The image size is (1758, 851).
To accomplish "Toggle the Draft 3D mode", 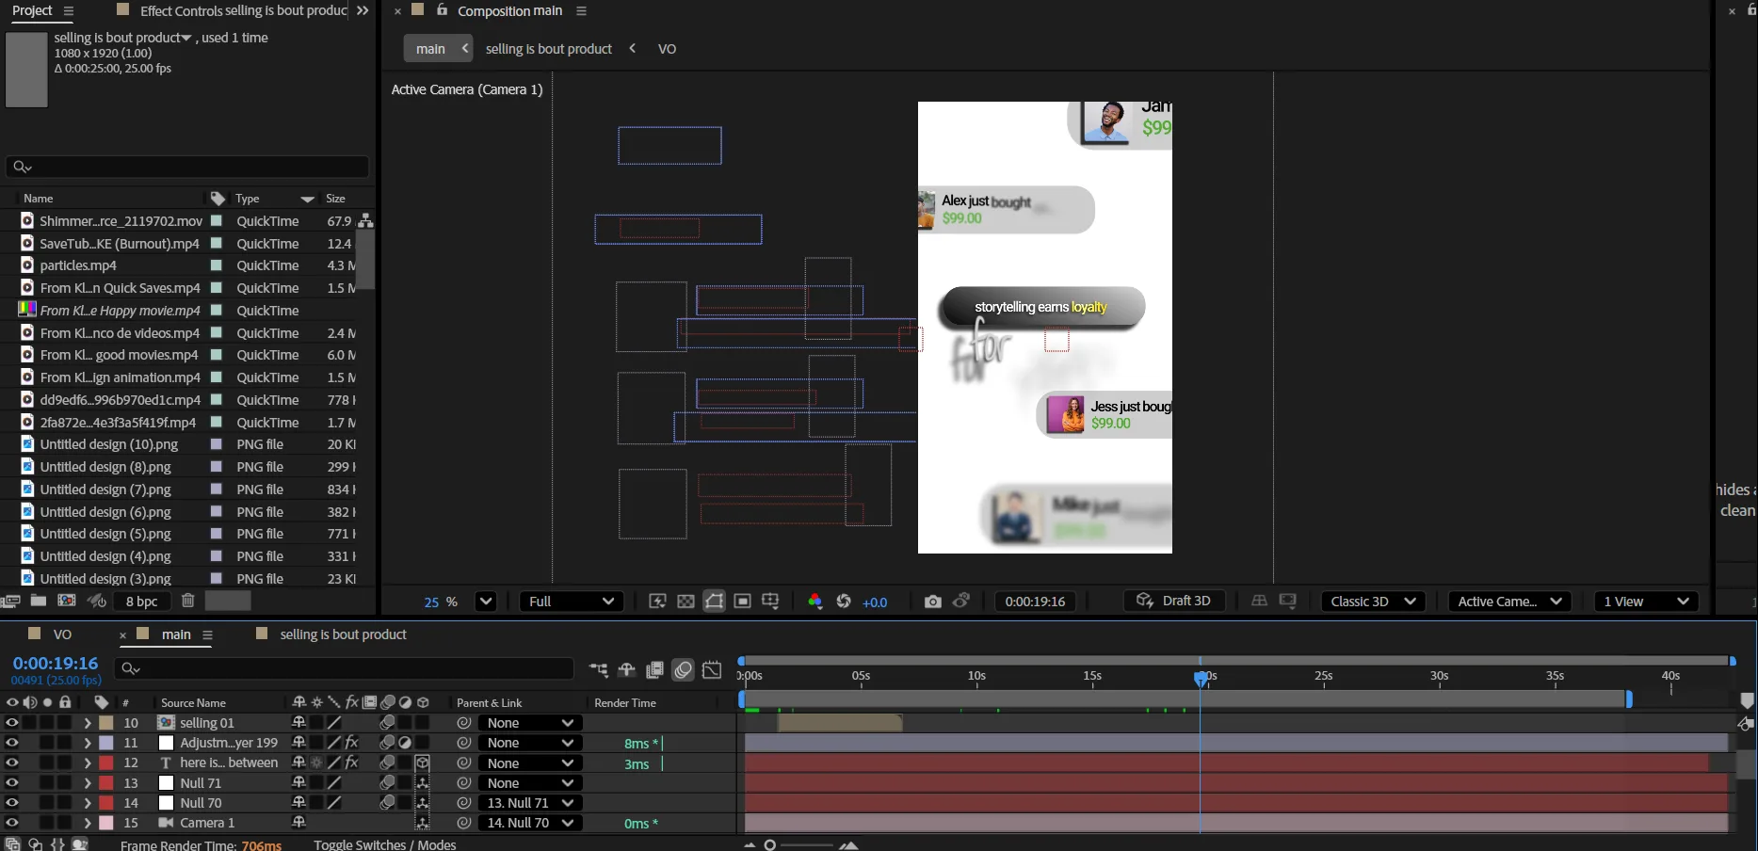I will [x=1173, y=602].
